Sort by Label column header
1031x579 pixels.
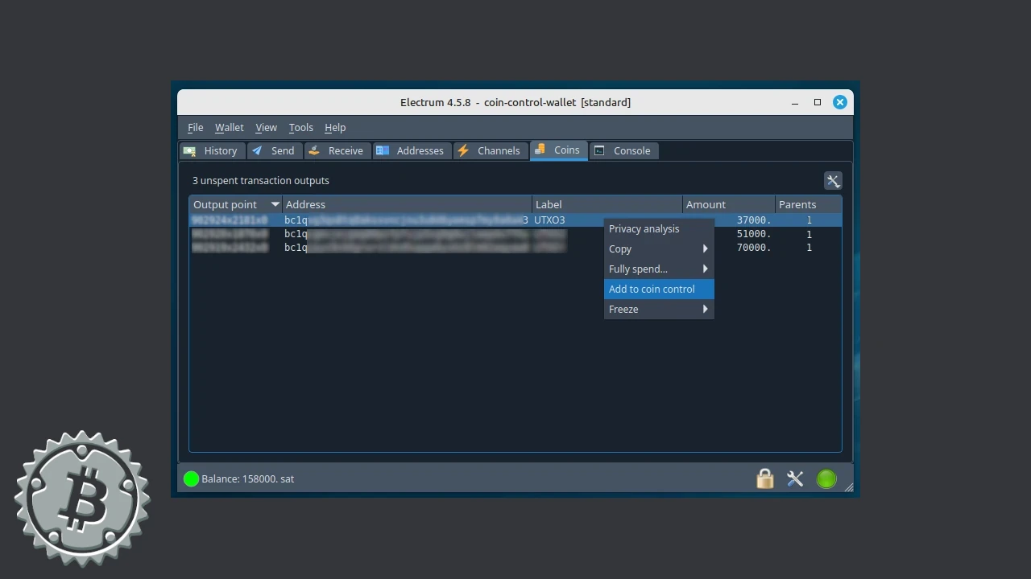pyautogui.click(x=607, y=204)
